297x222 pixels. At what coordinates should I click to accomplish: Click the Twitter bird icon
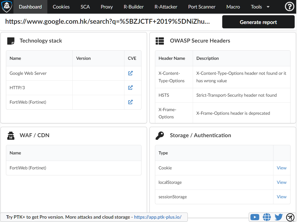tap(279, 217)
